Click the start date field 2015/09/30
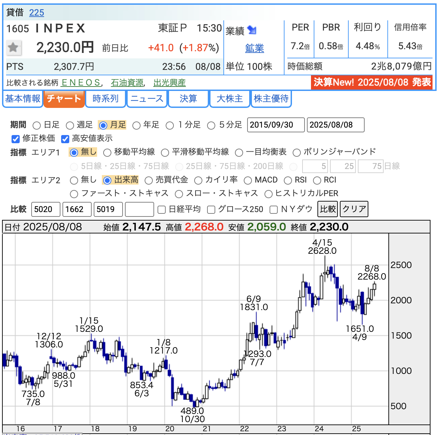The height and width of the screenshot is (435, 440). coord(276,125)
